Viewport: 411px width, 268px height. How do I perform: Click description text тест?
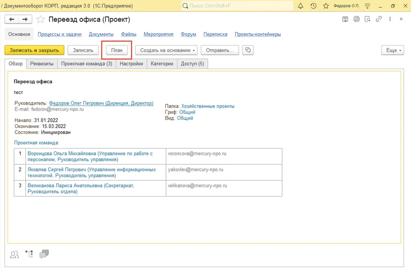click(18, 92)
